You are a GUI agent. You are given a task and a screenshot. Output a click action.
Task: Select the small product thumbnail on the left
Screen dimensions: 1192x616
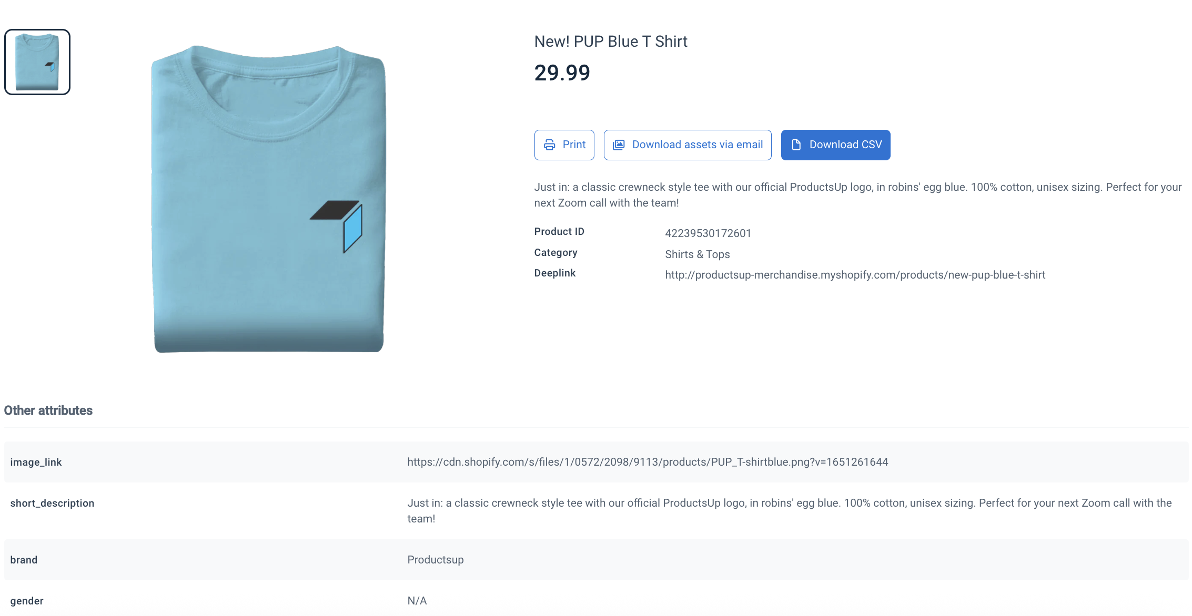coord(37,61)
